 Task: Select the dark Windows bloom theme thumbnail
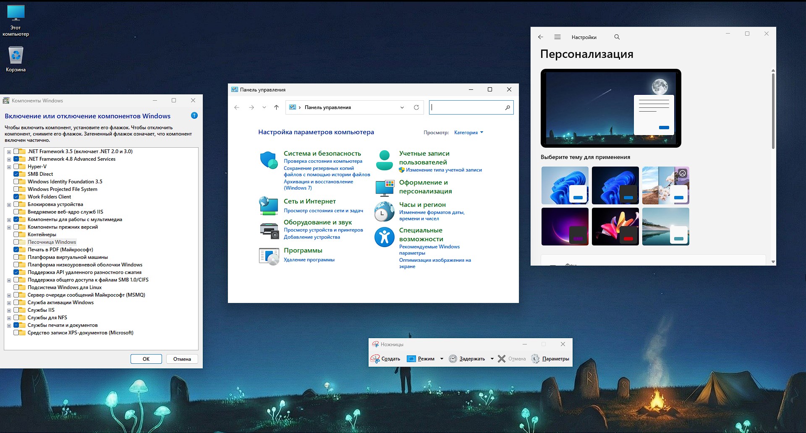[615, 185]
